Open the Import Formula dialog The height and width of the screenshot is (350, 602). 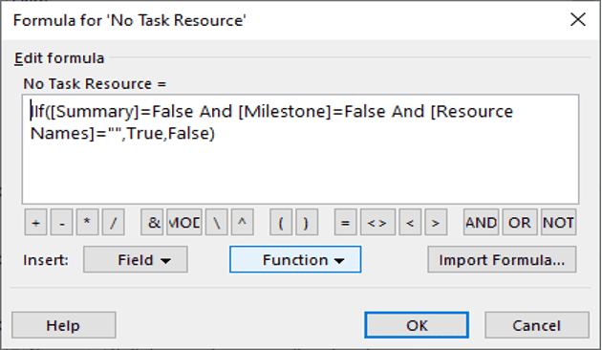point(503,260)
